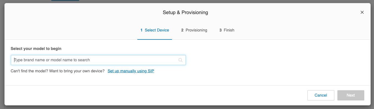Click the blue underline under Select Device
This screenshot has height=109, width=374.
click(155, 39)
